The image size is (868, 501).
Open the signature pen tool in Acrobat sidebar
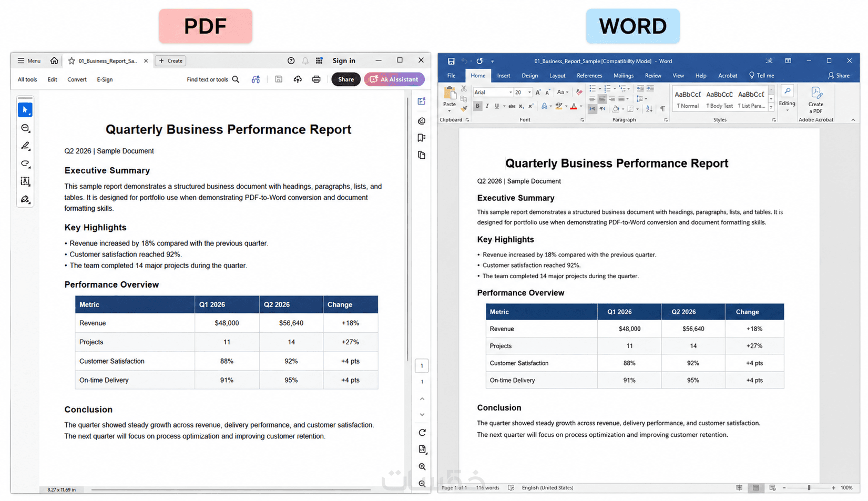25,199
